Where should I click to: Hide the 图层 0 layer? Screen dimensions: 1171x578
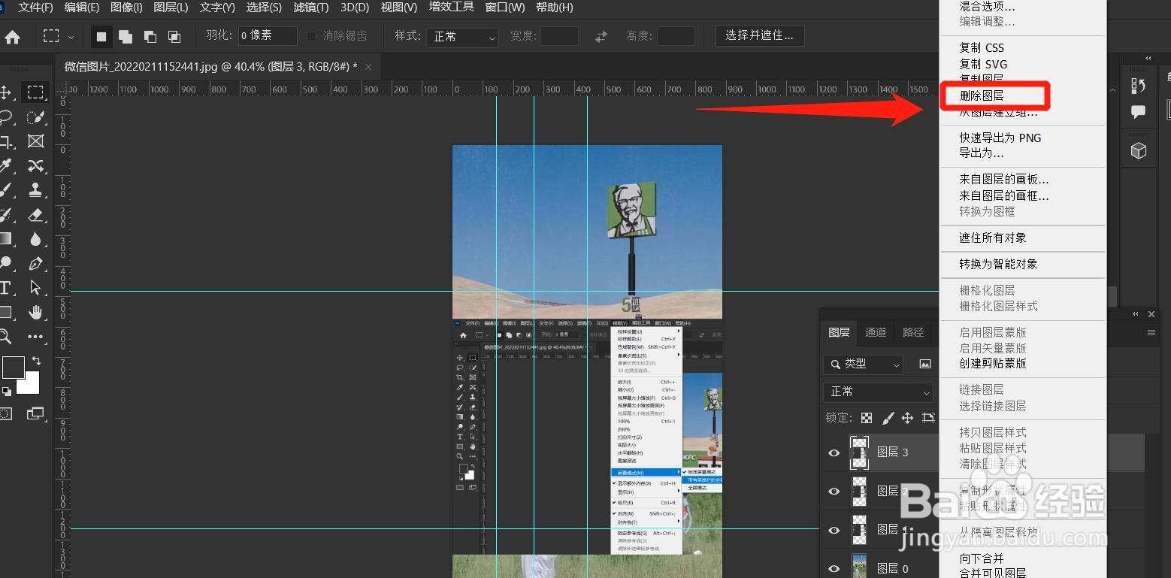click(833, 568)
